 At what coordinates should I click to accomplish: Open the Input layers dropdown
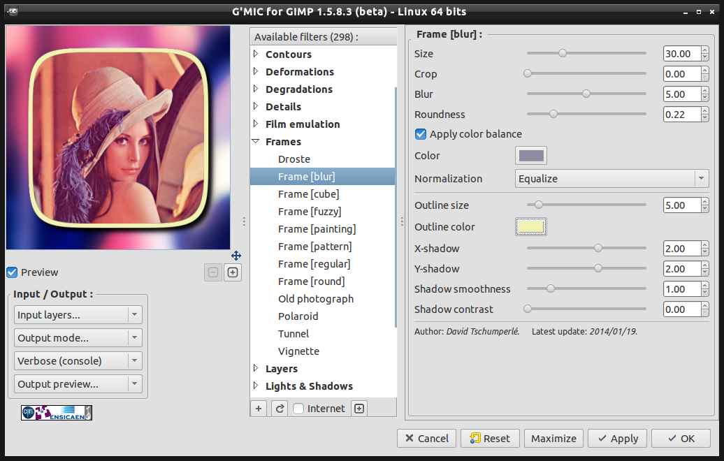point(78,315)
